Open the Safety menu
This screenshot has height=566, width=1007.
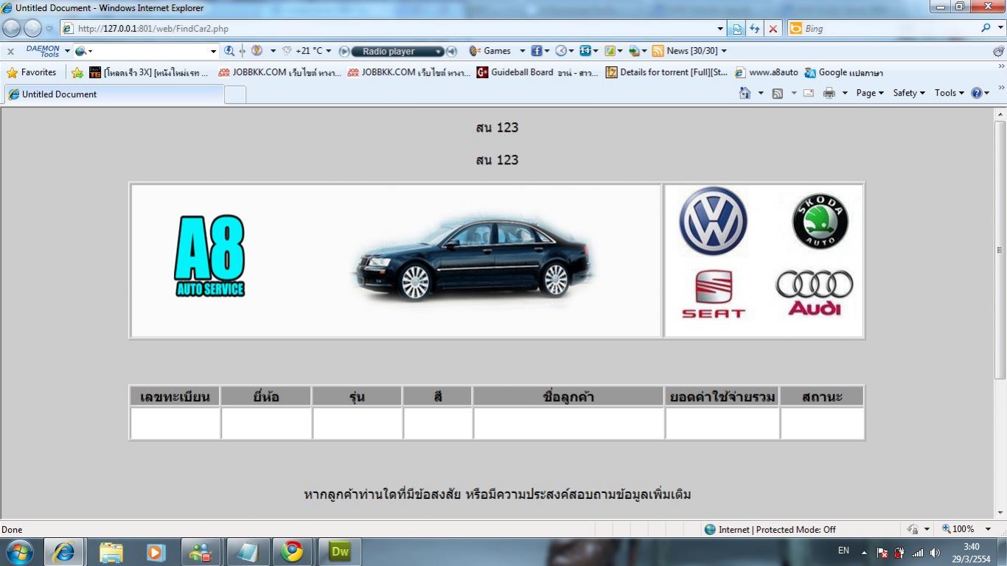click(x=909, y=93)
